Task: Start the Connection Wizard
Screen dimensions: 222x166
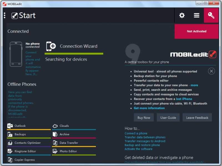Action: [79, 46]
